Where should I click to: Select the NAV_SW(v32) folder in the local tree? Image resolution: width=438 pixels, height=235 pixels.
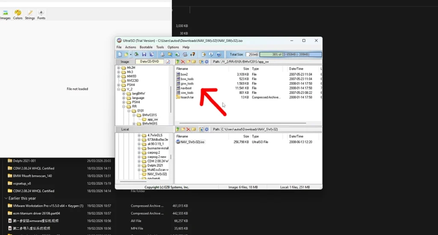click(157, 174)
